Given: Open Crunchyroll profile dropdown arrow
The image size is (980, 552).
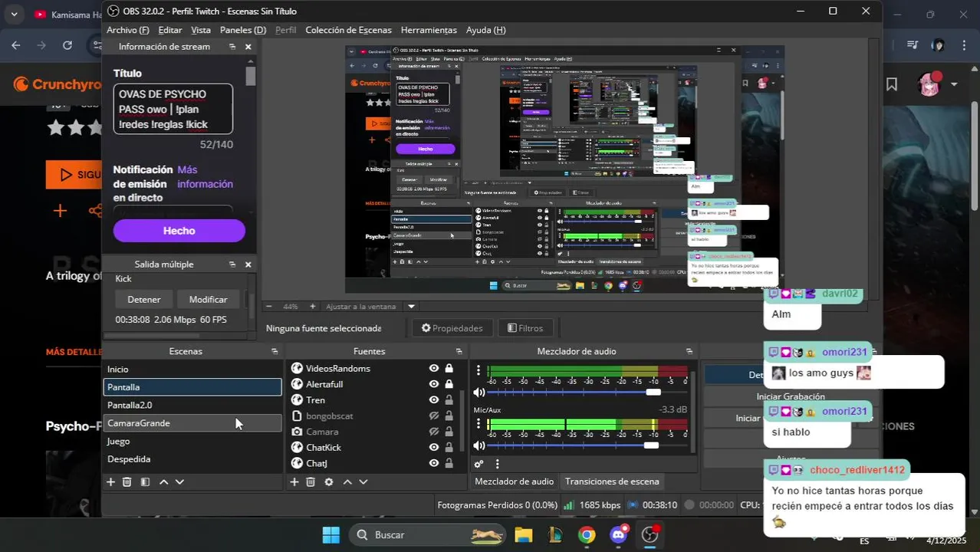Looking at the screenshot, I should pos(954,84).
